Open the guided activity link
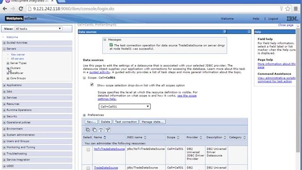 [x=100, y=72]
